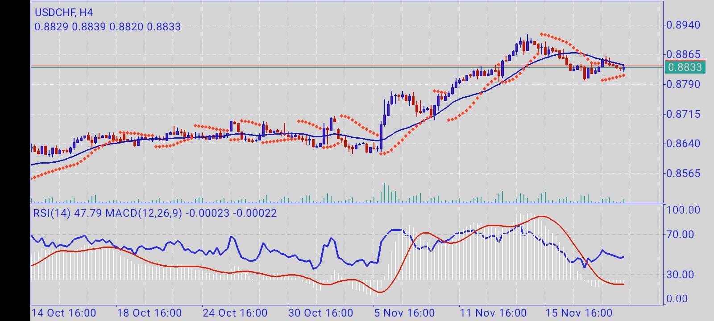The width and height of the screenshot is (714, 321).
Task: Select the USDCHF, H4 chart title
Action: click(64, 12)
